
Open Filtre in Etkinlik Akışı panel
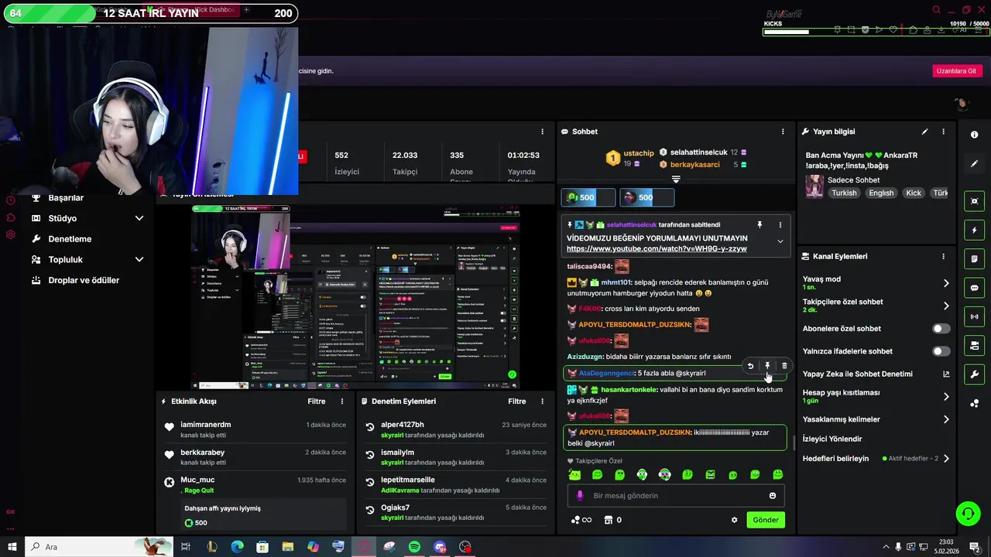[x=316, y=402]
